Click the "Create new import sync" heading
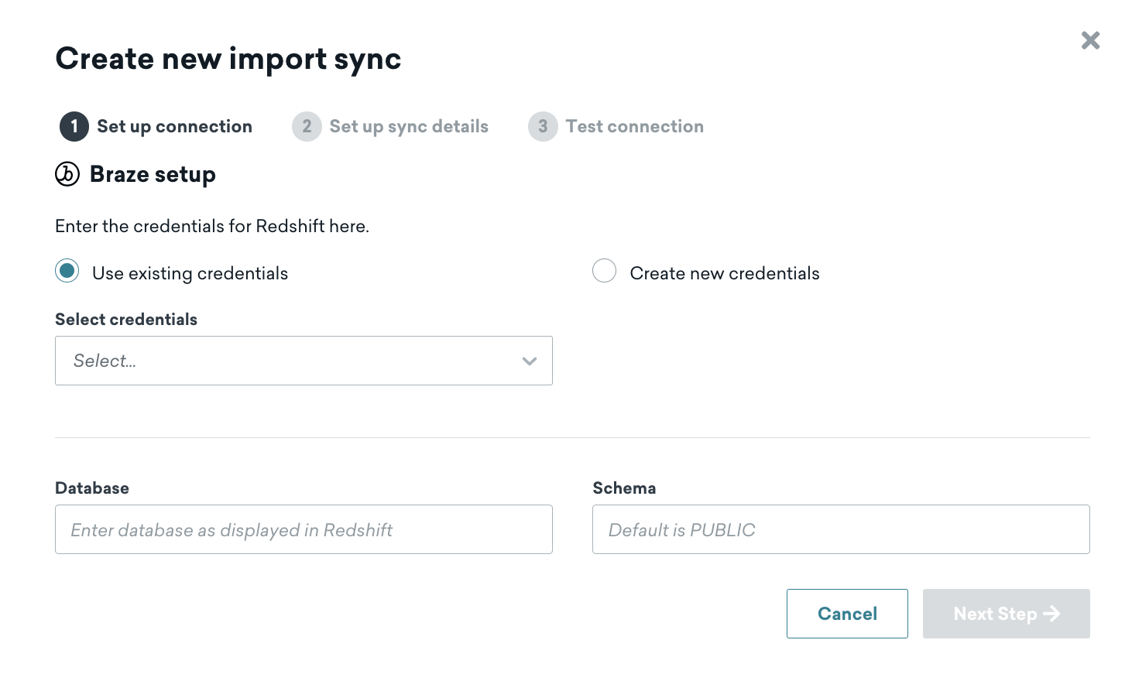1132x681 pixels. 228,59
